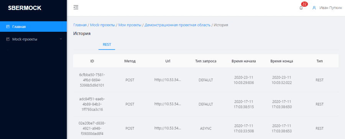The image size is (345, 139).
Task: Select ID cell starting with adc84f51-eaeb
Action: pos(92,104)
